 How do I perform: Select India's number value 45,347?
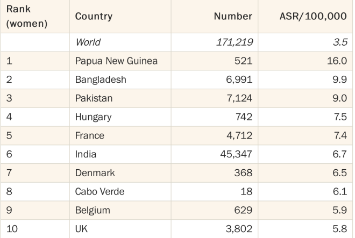[x=236, y=154]
